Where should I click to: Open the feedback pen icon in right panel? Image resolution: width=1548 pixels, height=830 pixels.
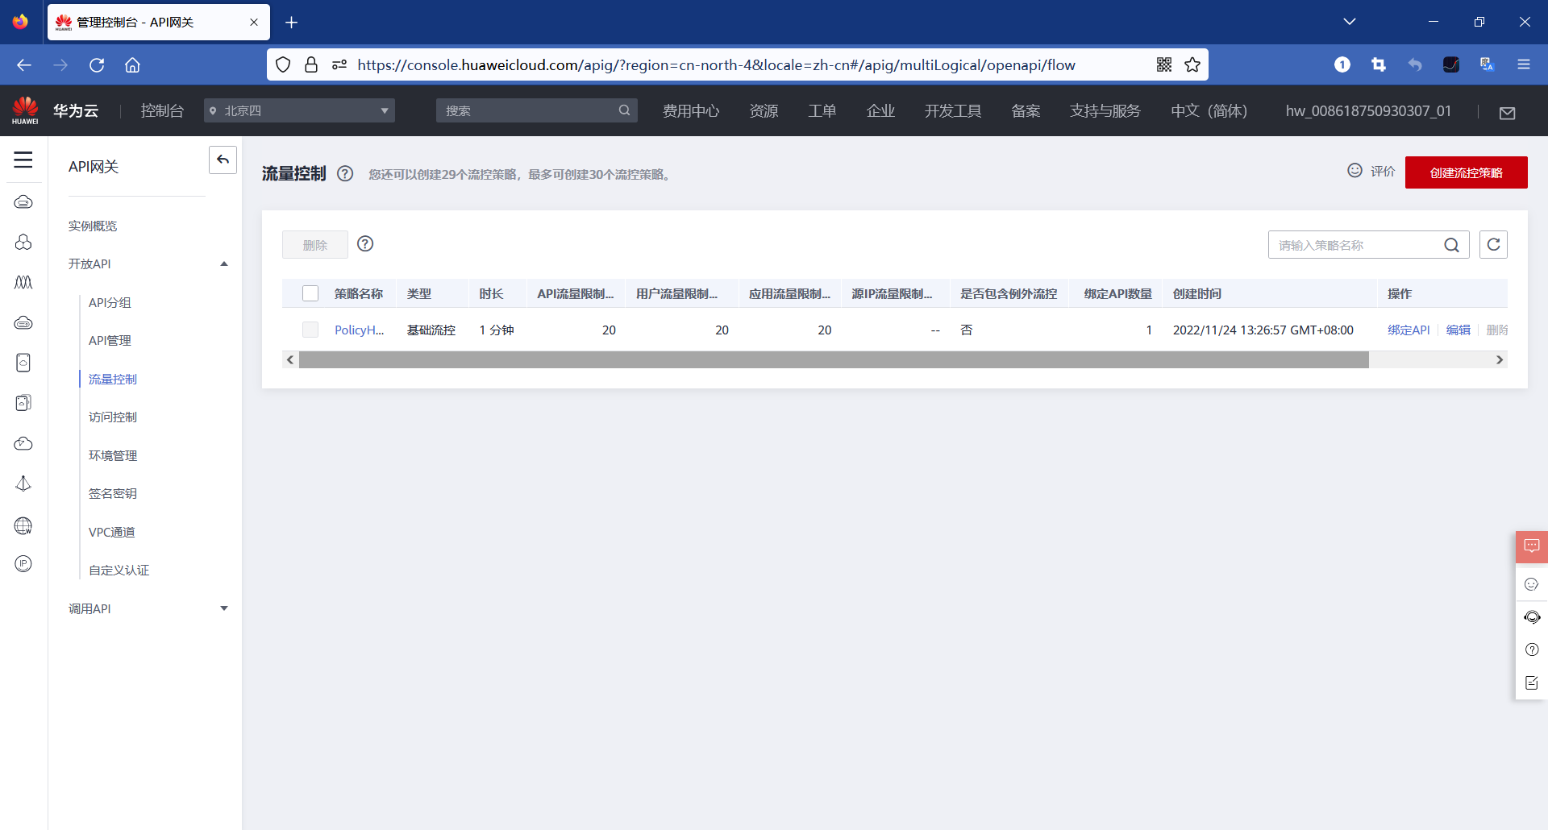click(1532, 683)
